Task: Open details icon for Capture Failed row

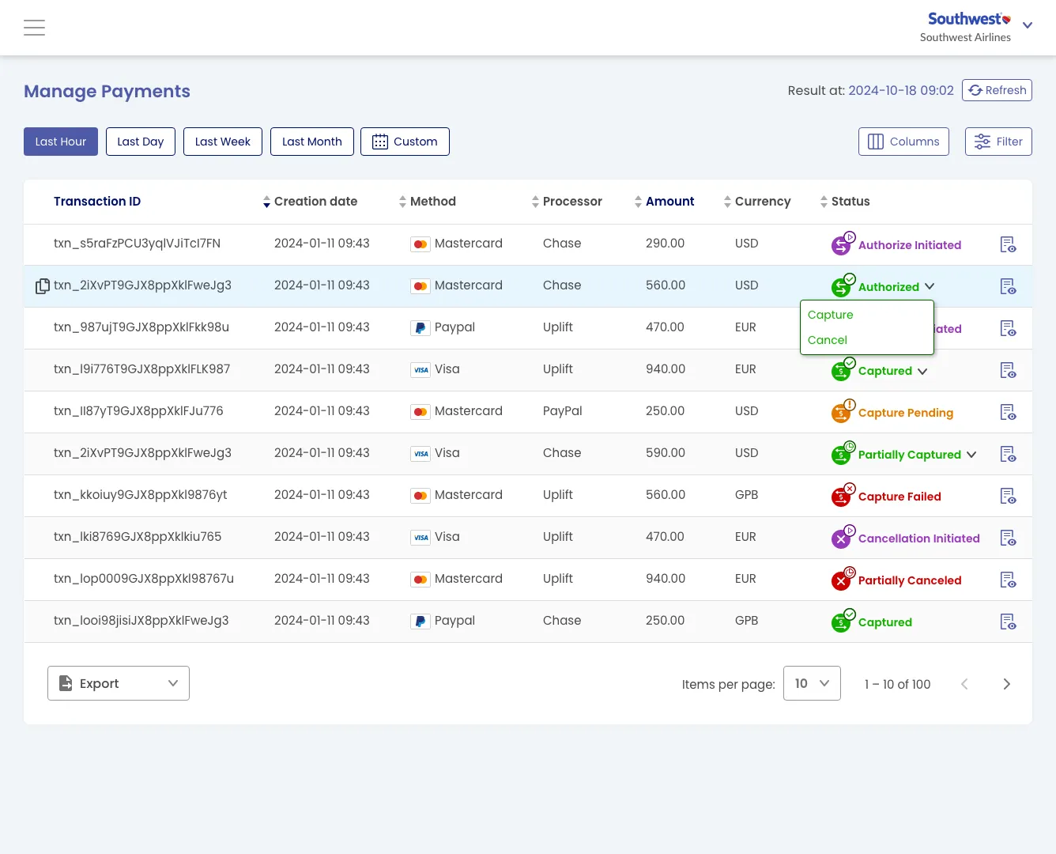Action: pyautogui.click(x=1008, y=496)
